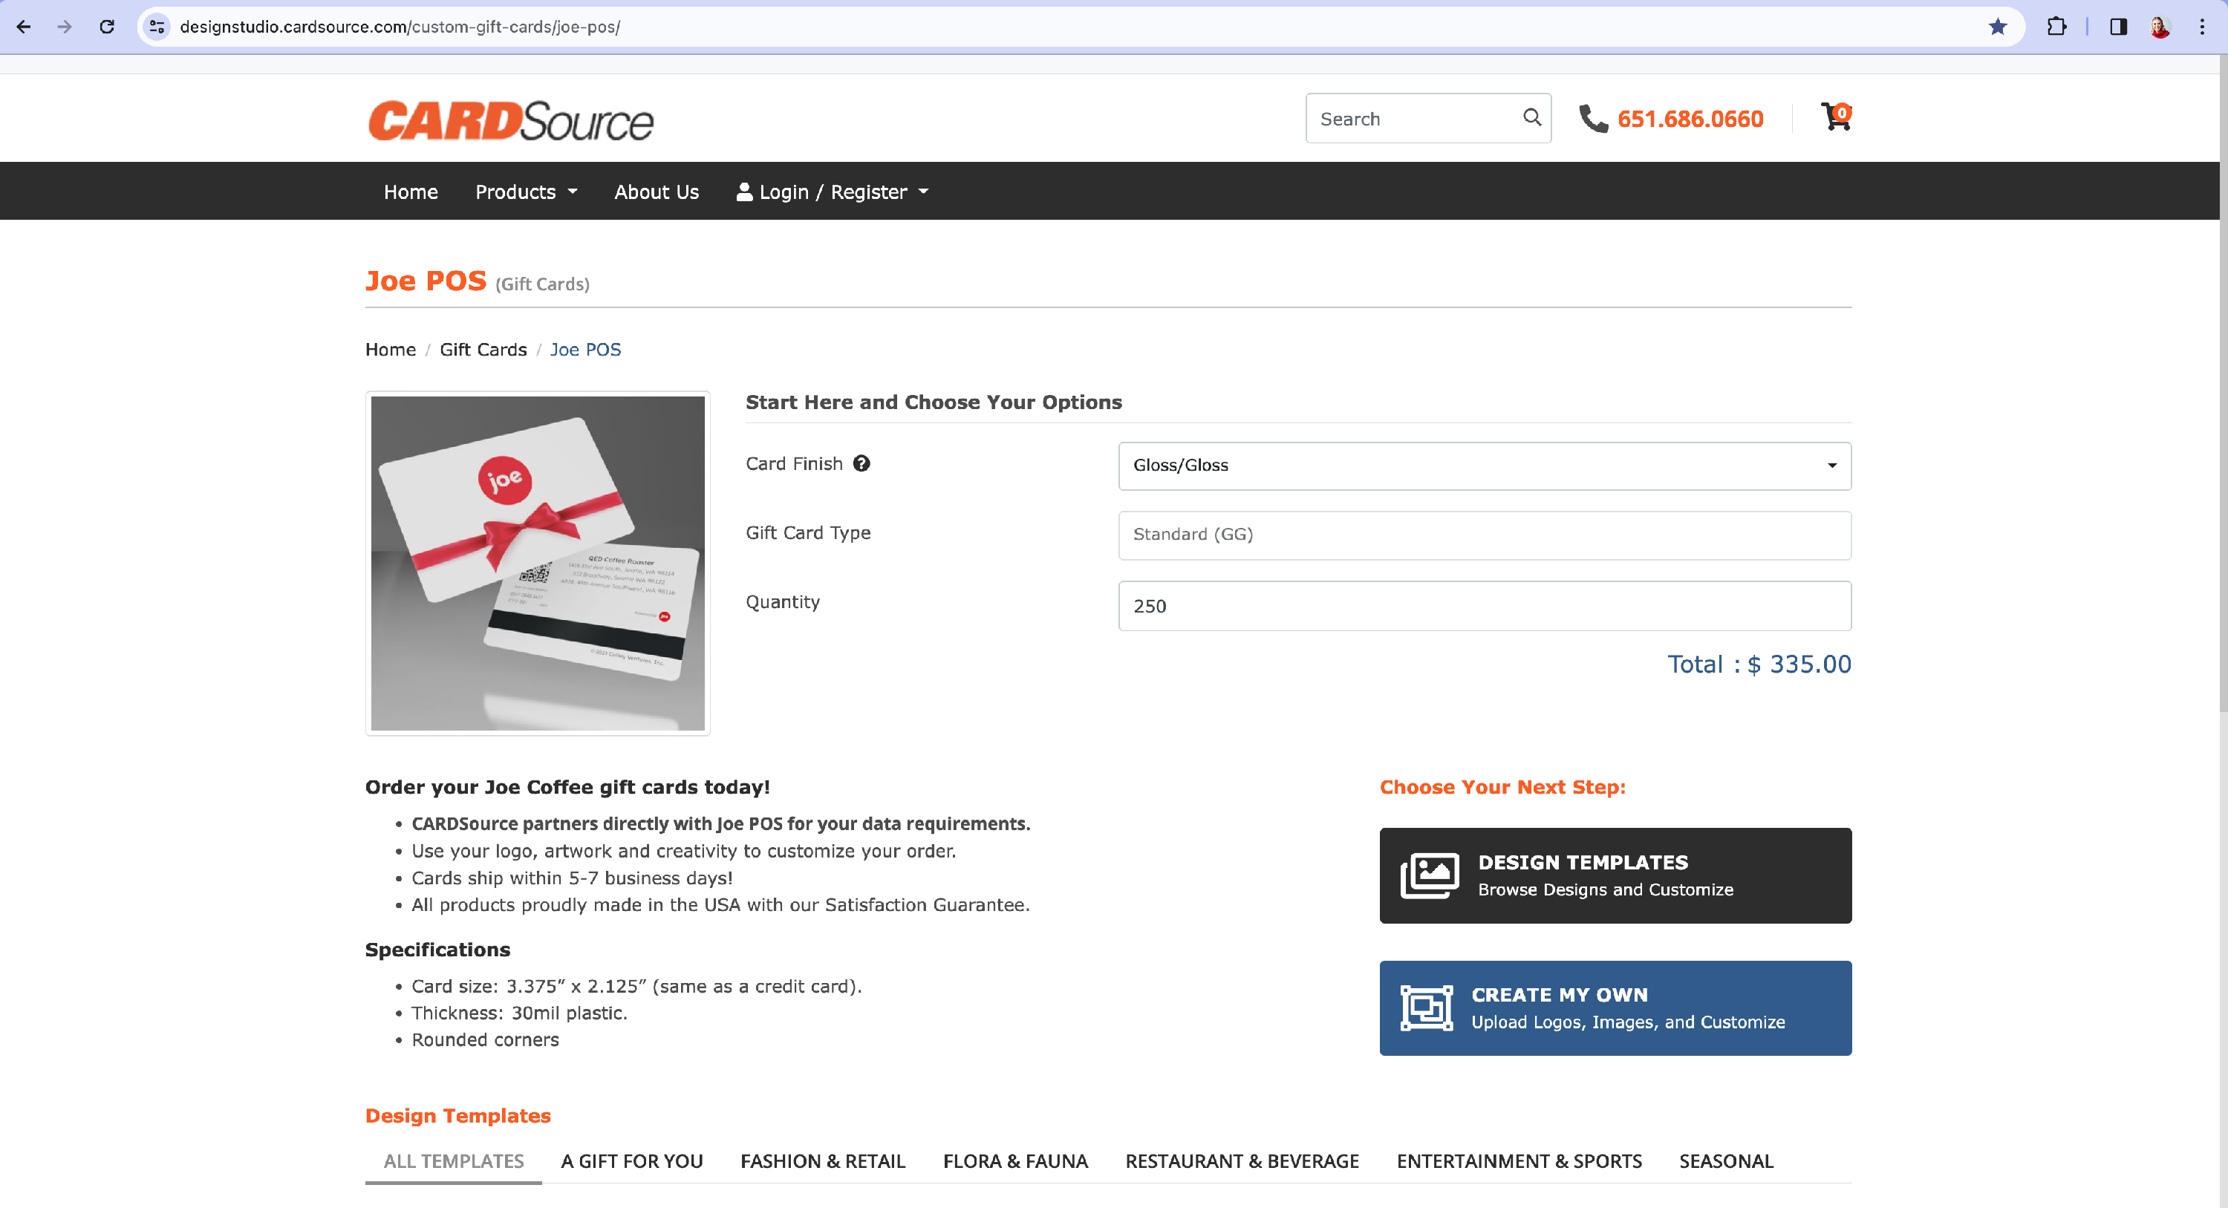Click the '(Gift Cards)' subtitle text

pyautogui.click(x=542, y=284)
